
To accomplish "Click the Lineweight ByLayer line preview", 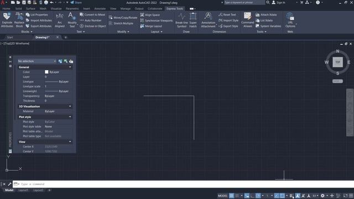I will 51,91.
